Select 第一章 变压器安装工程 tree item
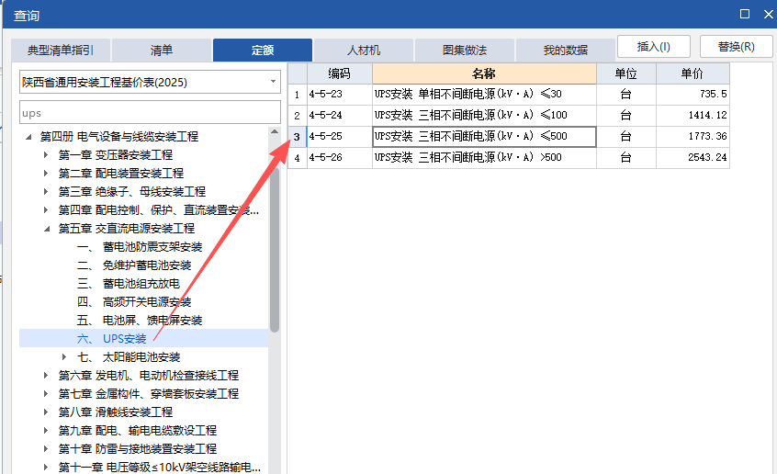Viewport: 777px width, 474px height. click(116, 154)
